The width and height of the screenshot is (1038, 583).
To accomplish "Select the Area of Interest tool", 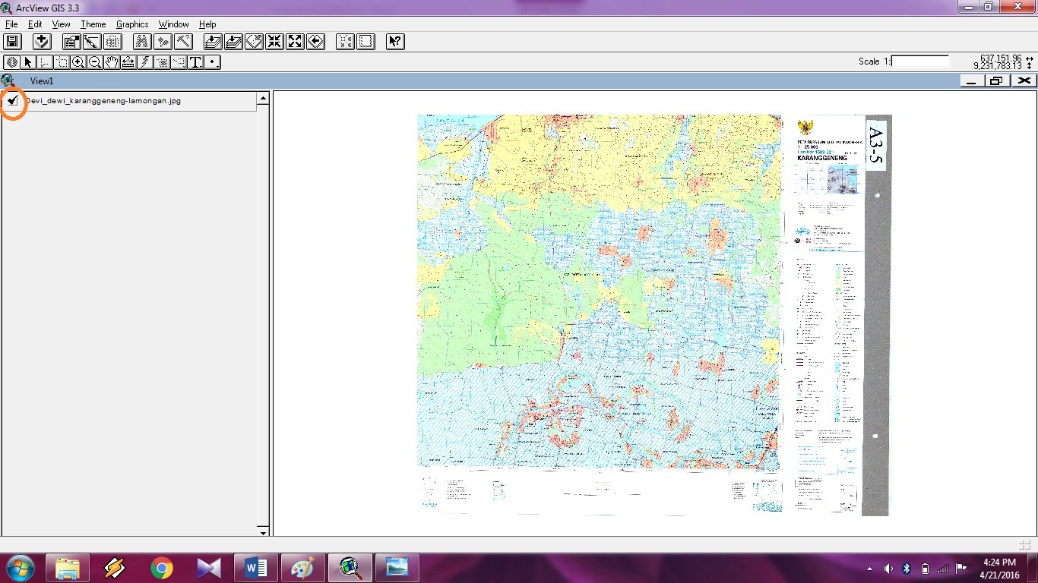I will point(162,62).
